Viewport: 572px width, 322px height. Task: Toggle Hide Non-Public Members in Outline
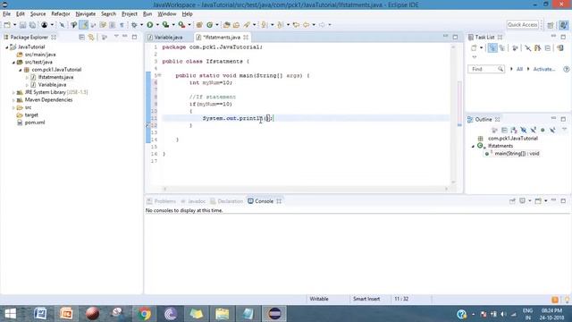543,130
